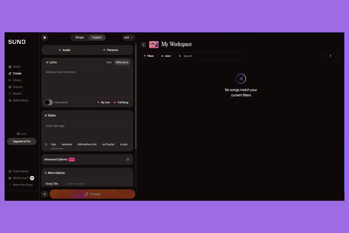Toggle the Instrumental switch on
This screenshot has height=233, width=349.
tap(49, 102)
